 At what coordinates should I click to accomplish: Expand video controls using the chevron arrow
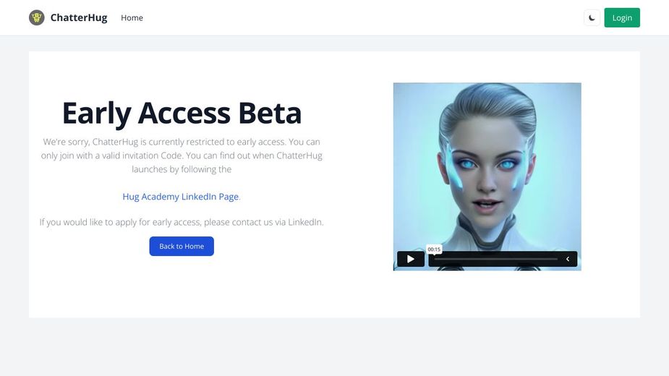click(x=568, y=259)
